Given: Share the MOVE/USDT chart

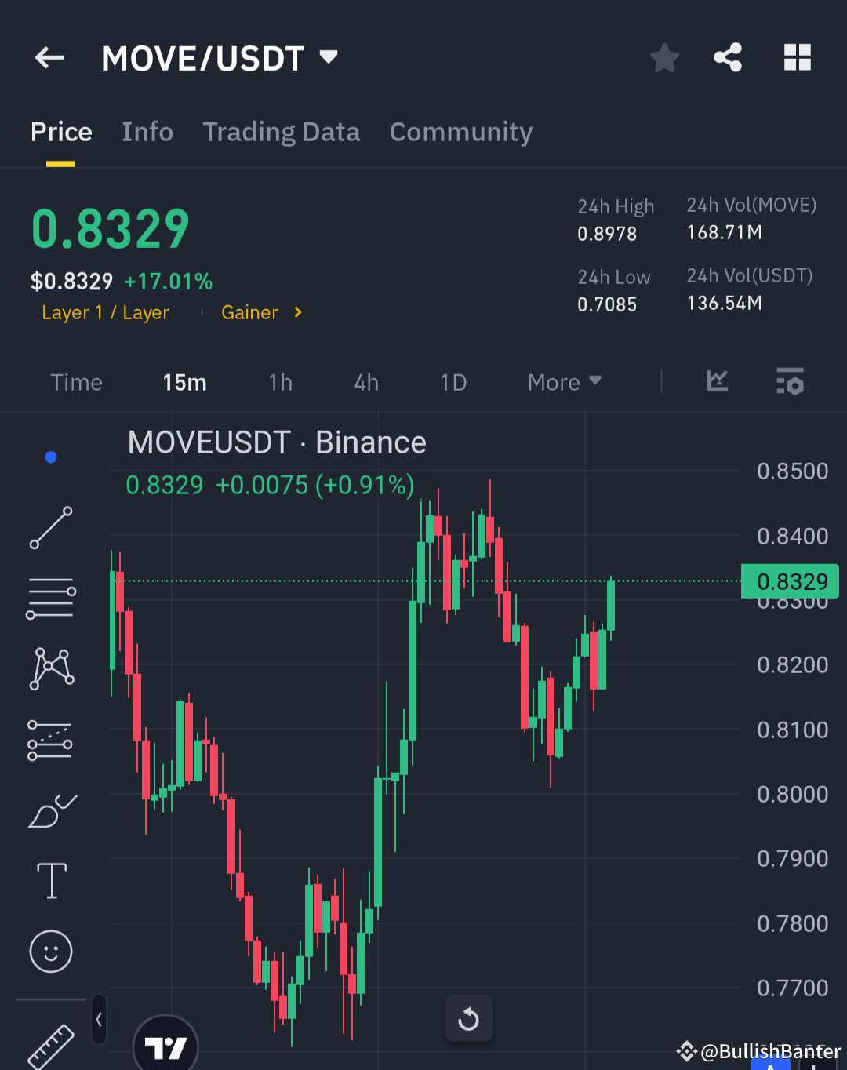Looking at the screenshot, I should click(x=728, y=57).
